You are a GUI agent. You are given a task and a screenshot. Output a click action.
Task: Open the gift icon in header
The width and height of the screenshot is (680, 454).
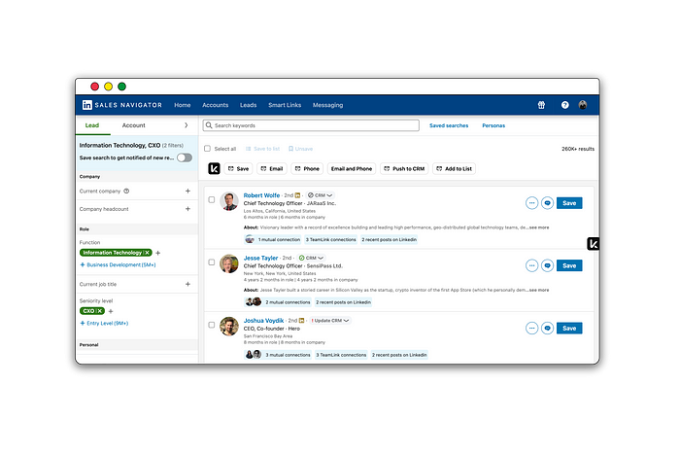[x=541, y=105]
